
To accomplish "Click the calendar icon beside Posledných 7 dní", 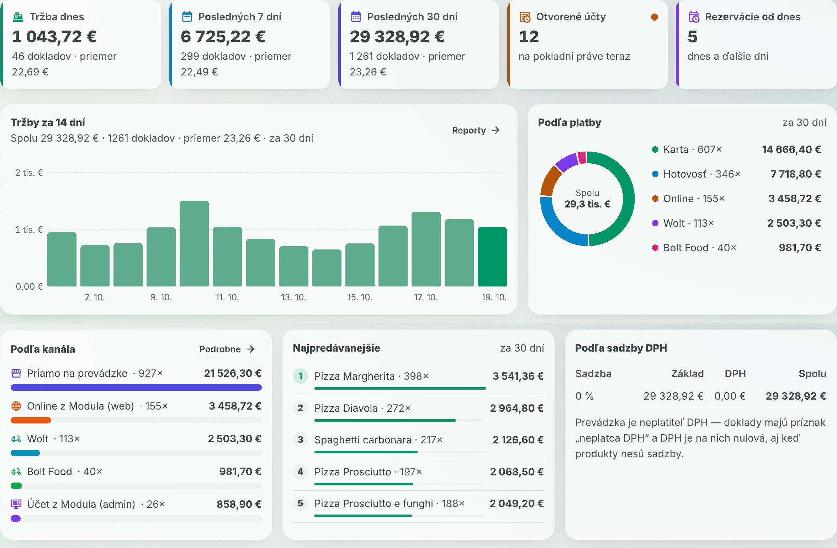I will (x=187, y=17).
